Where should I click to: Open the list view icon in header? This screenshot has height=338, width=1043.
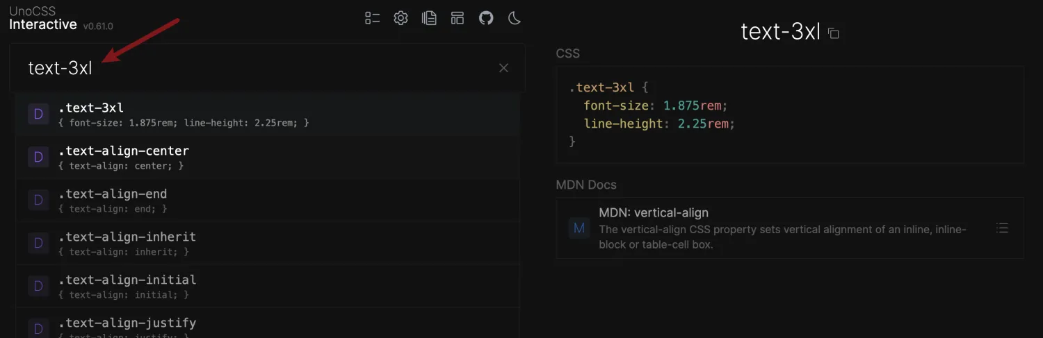[x=373, y=19]
